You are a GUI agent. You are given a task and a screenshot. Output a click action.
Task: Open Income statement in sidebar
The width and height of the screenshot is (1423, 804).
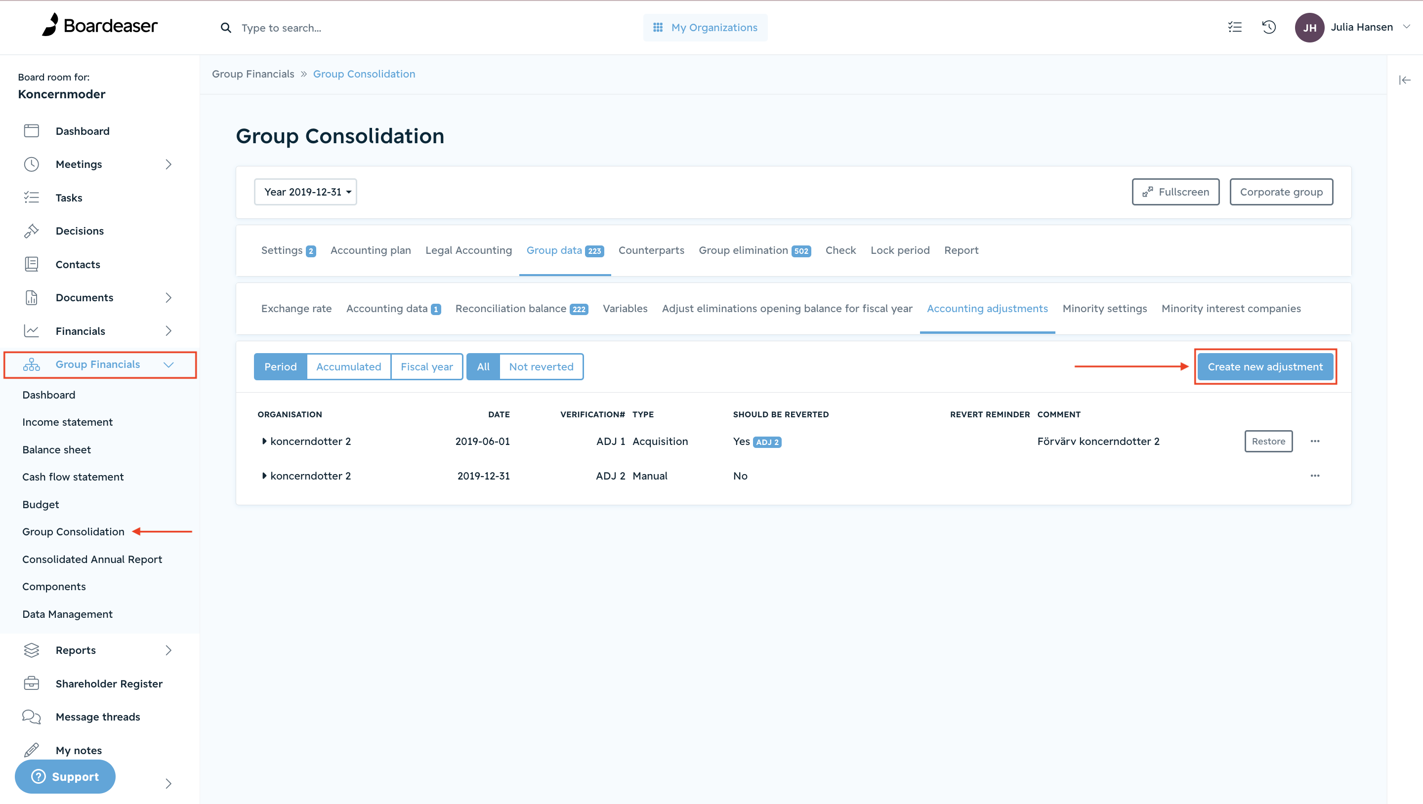pos(67,422)
